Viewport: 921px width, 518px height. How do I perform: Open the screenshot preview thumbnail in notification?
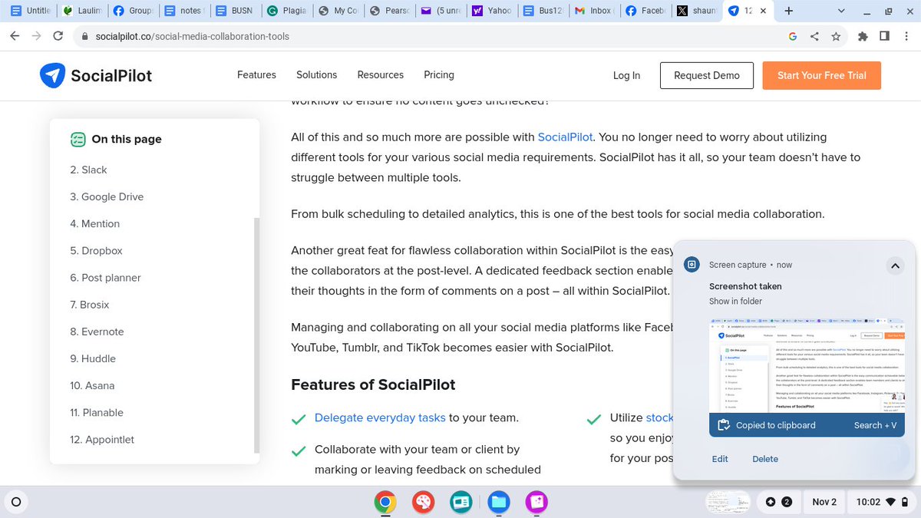[x=807, y=365]
